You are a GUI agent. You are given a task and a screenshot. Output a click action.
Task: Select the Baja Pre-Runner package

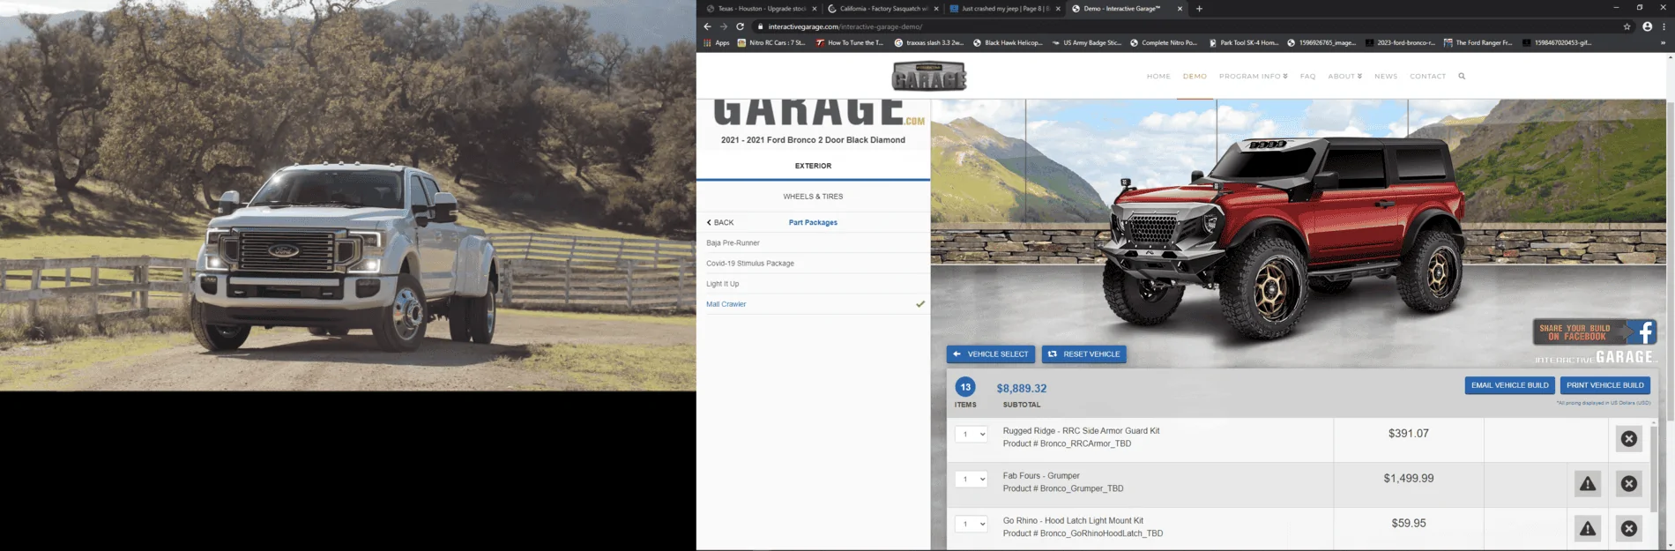click(x=813, y=242)
